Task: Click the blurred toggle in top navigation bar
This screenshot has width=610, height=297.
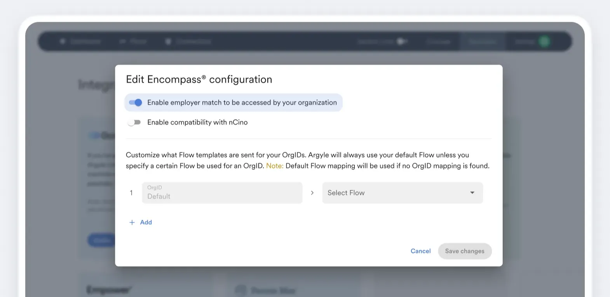Action: (402, 42)
